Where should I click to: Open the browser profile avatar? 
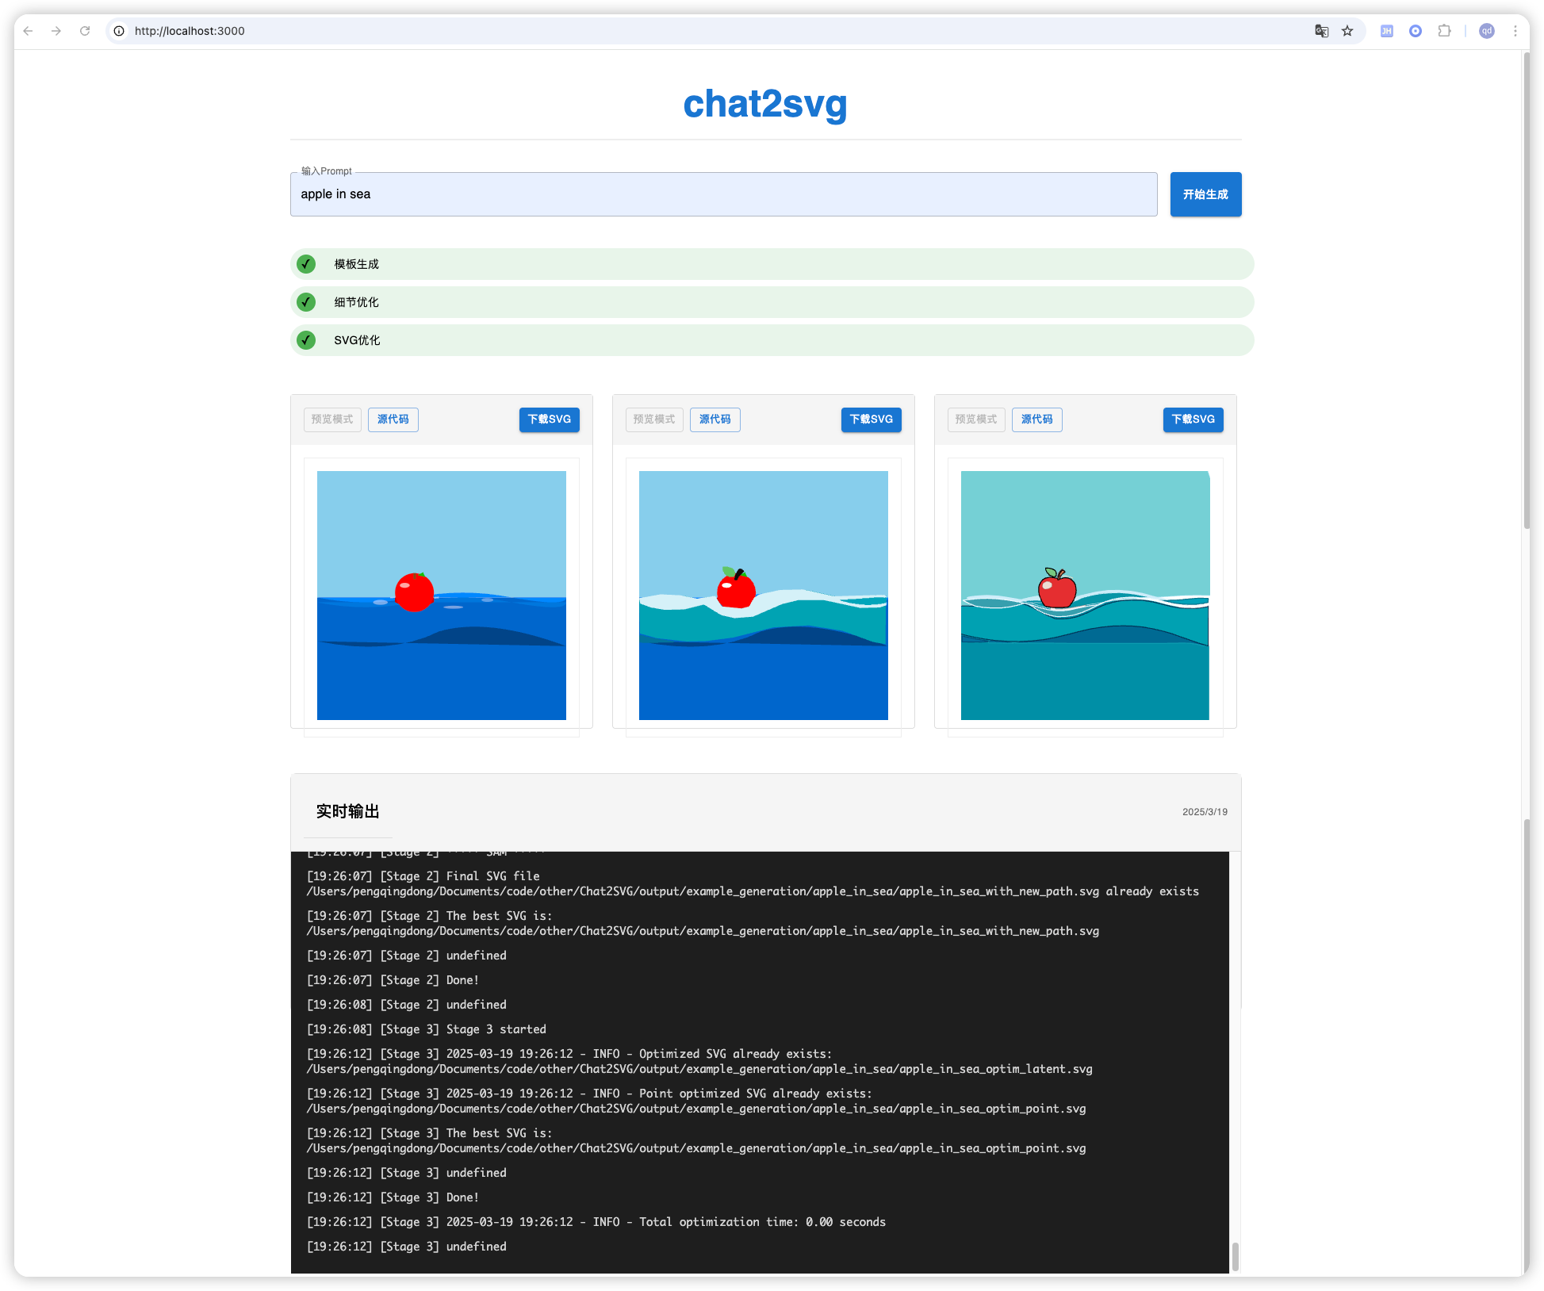(1487, 31)
